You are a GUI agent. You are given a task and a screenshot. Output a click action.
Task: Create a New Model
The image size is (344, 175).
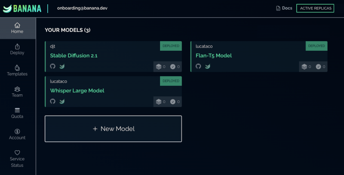tap(113, 129)
